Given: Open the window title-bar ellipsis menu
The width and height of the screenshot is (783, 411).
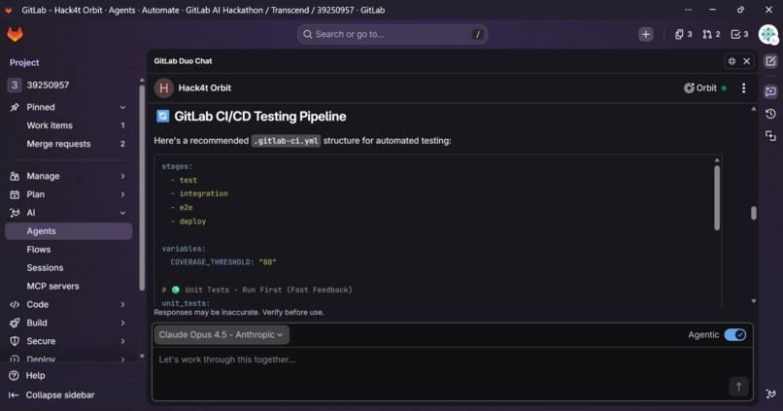Looking at the screenshot, I should 688,10.
